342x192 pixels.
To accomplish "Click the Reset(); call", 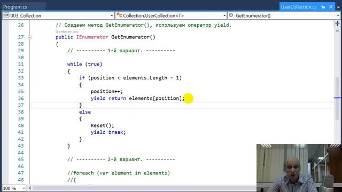I will (102, 126).
